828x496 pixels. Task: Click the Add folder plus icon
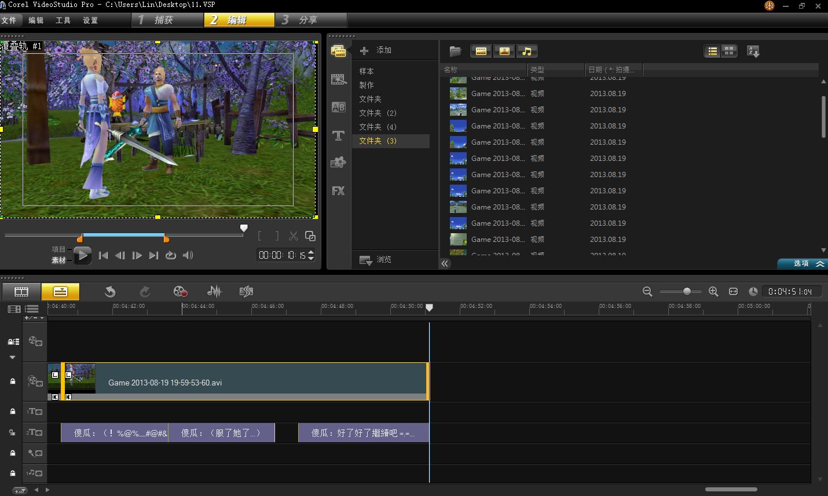coord(364,51)
